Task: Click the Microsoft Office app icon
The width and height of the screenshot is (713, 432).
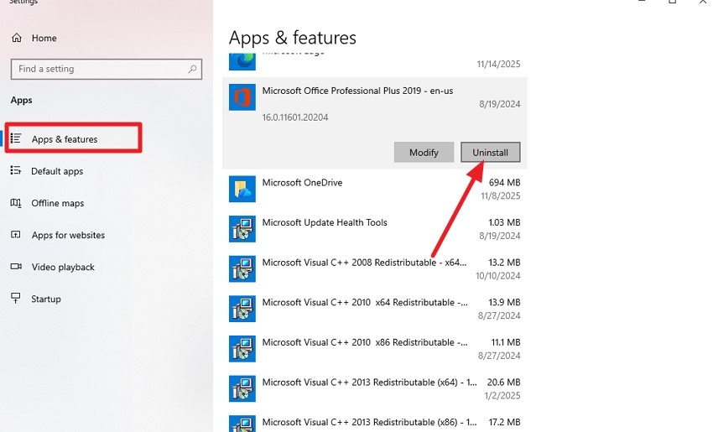Action: click(242, 96)
